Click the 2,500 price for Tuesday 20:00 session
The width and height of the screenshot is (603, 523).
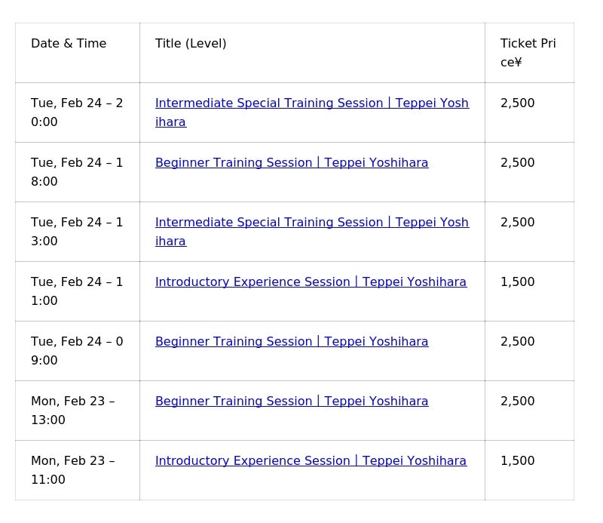click(x=518, y=103)
